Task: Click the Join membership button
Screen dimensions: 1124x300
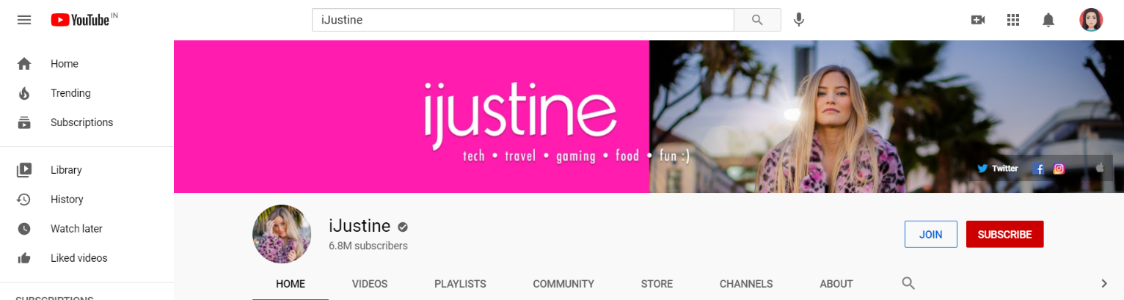Action: point(931,234)
